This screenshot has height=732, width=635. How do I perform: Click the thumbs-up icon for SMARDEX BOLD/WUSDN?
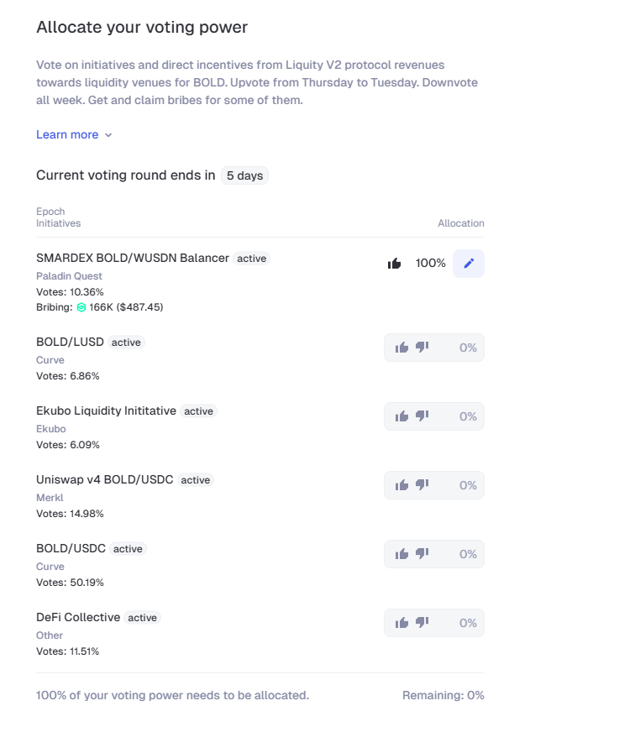pos(394,264)
